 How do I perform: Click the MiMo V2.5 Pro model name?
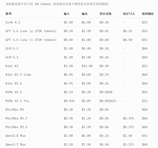click(x=17, y=101)
